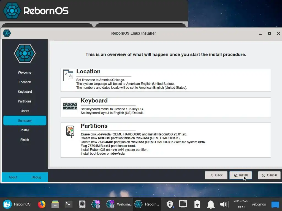Click the clock showing 2023-05-05 13:17

pyautogui.click(x=241, y=204)
